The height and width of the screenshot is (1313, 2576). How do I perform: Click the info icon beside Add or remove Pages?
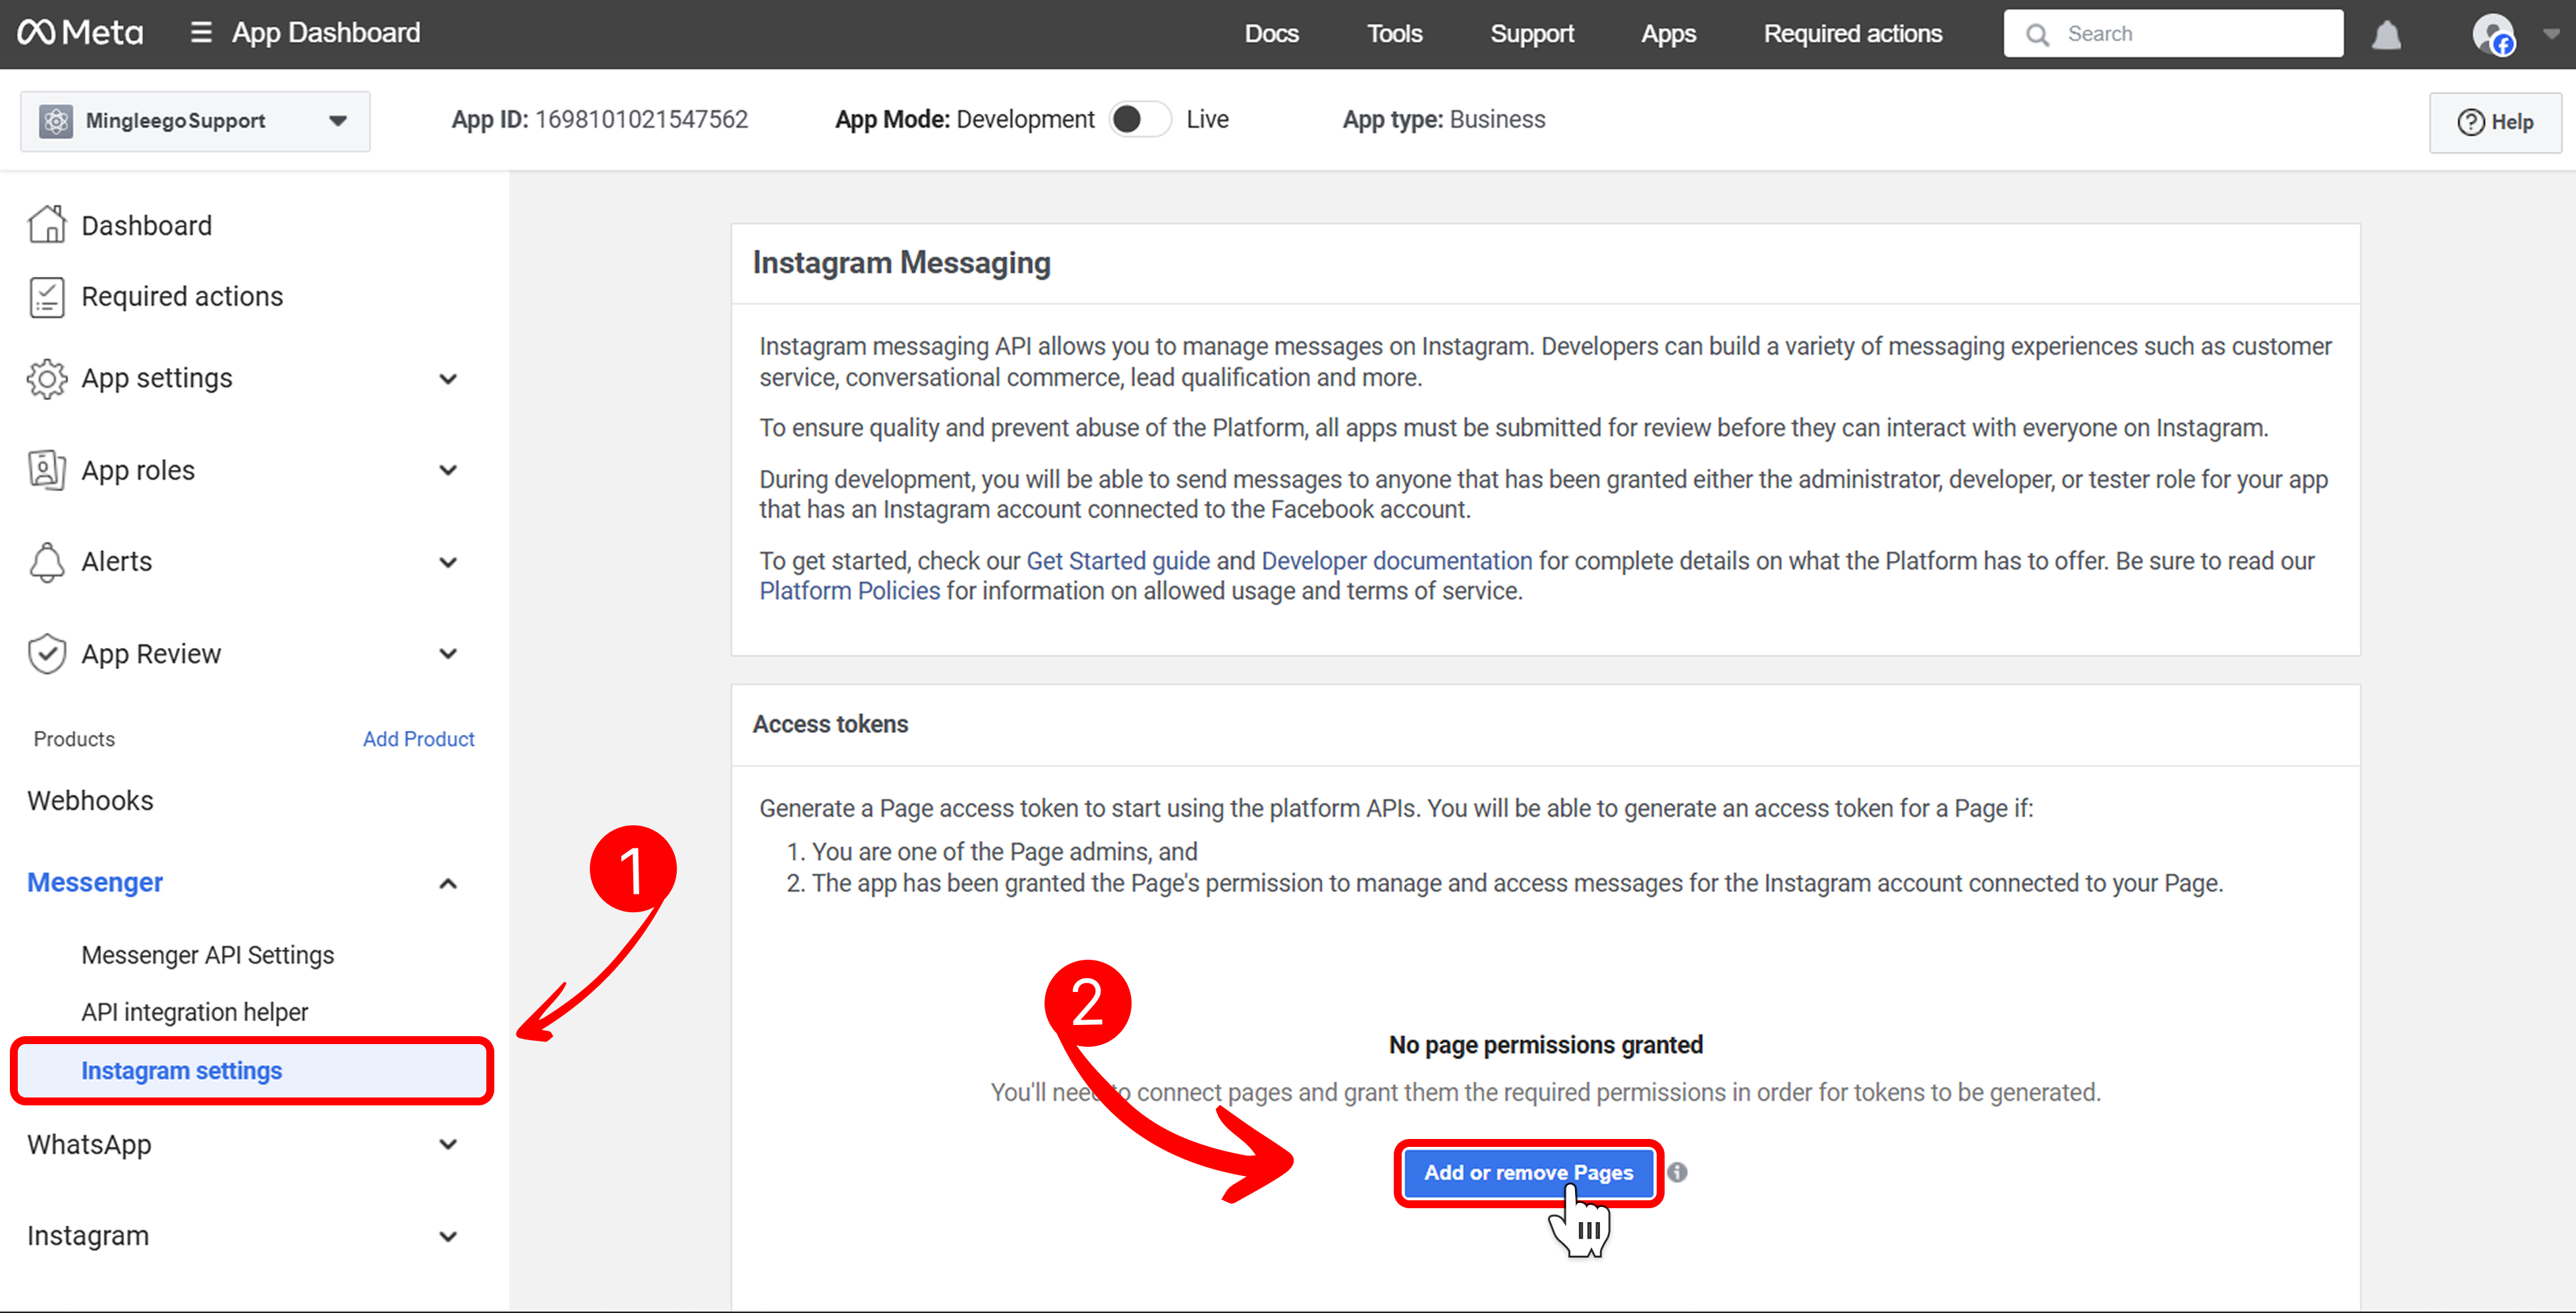point(1677,1172)
